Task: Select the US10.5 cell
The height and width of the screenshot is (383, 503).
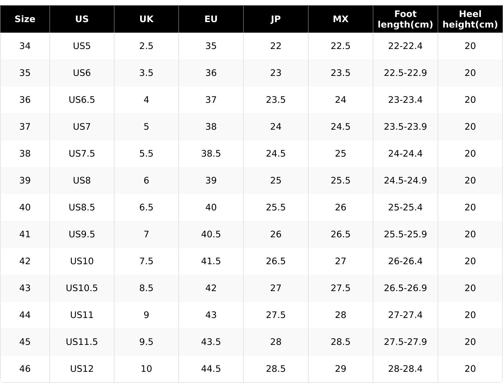Action: coord(82,288)
